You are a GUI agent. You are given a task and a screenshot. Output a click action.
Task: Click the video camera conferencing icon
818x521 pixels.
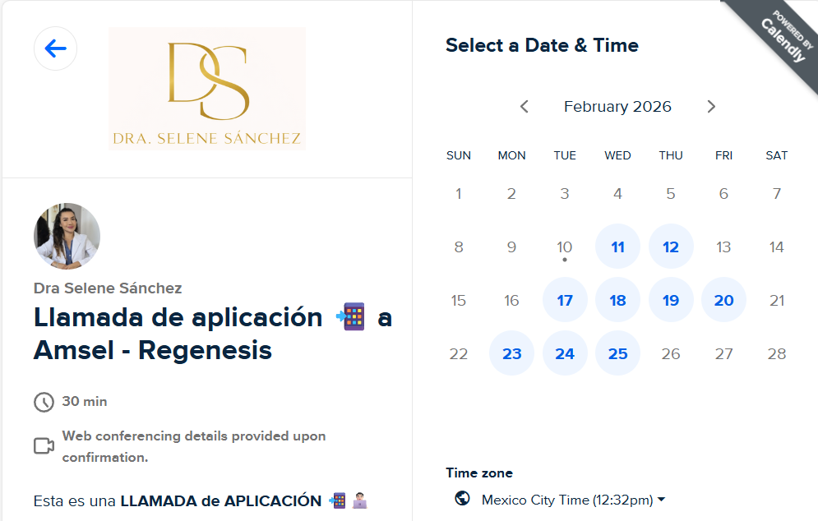(44, 446)
